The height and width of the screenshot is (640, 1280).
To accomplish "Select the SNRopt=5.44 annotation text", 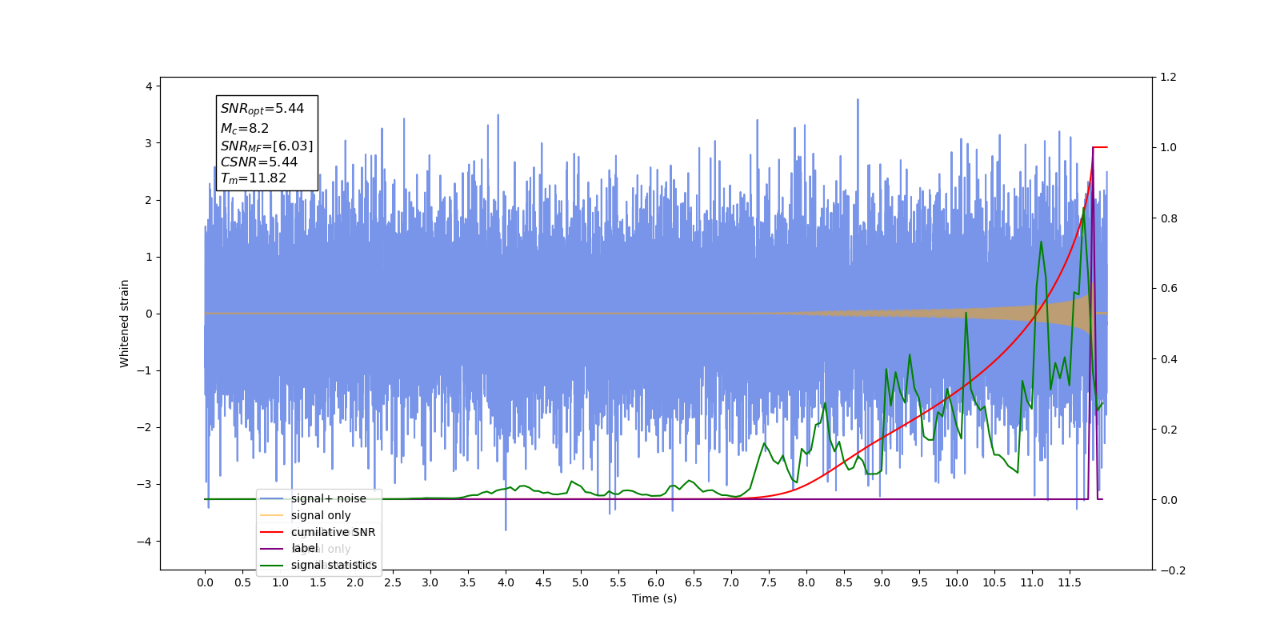I will [262, 109].
